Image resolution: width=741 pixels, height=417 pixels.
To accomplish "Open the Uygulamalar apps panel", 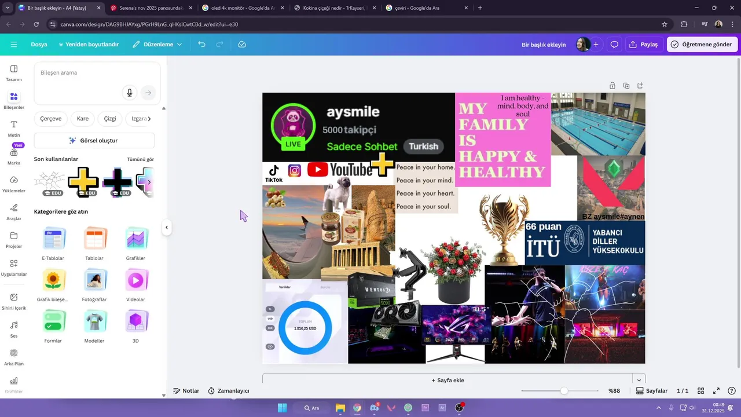I will (14, 268).
